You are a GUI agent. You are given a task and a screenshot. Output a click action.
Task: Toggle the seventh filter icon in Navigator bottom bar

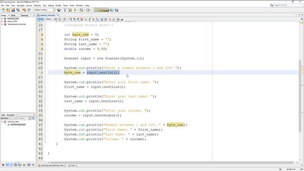(x=28, y=165)
